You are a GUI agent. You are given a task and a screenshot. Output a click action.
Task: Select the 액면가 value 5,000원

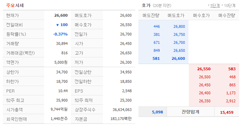[61, 62]
